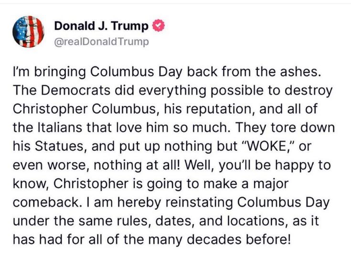Click the @realDonaldTrump handle
This screenshot has width=351, height=257.
101,41
